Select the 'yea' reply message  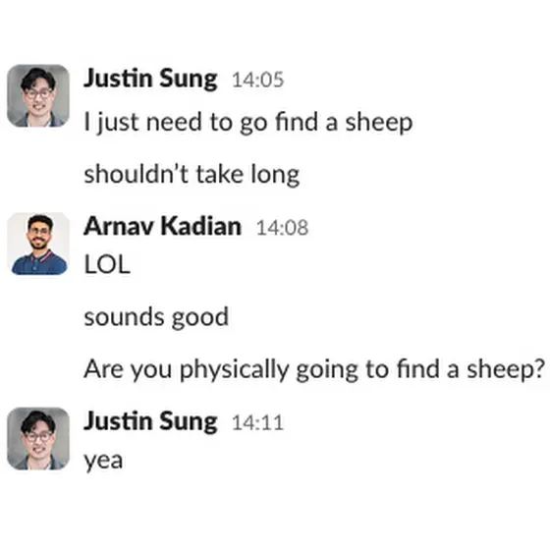[x=103, y=462]
